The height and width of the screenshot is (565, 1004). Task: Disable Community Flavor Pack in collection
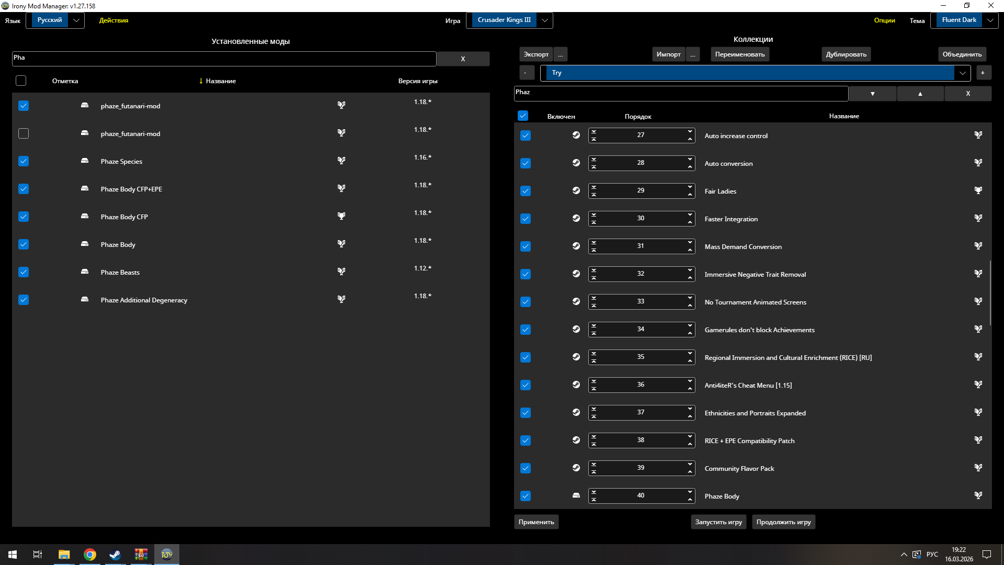point(526,468)
